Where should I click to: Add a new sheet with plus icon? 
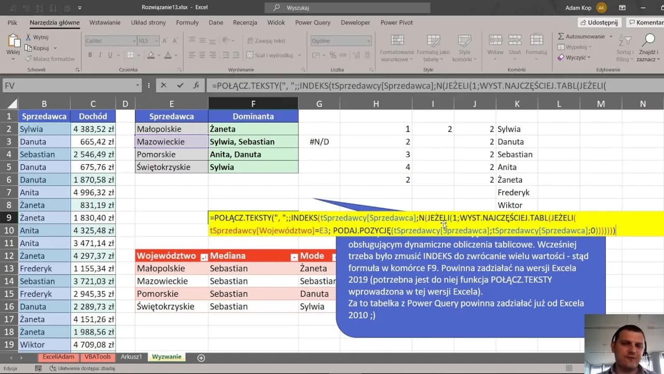(x=201, y=357)
